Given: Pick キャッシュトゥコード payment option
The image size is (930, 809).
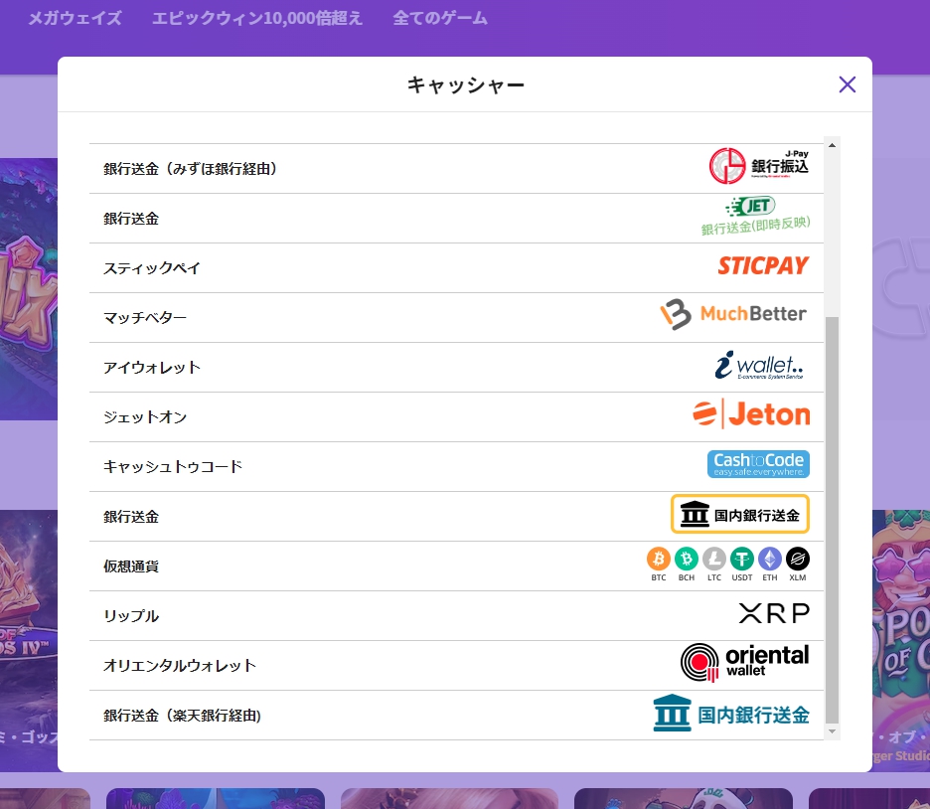Looking at the screenshot, I should (456, 467).
